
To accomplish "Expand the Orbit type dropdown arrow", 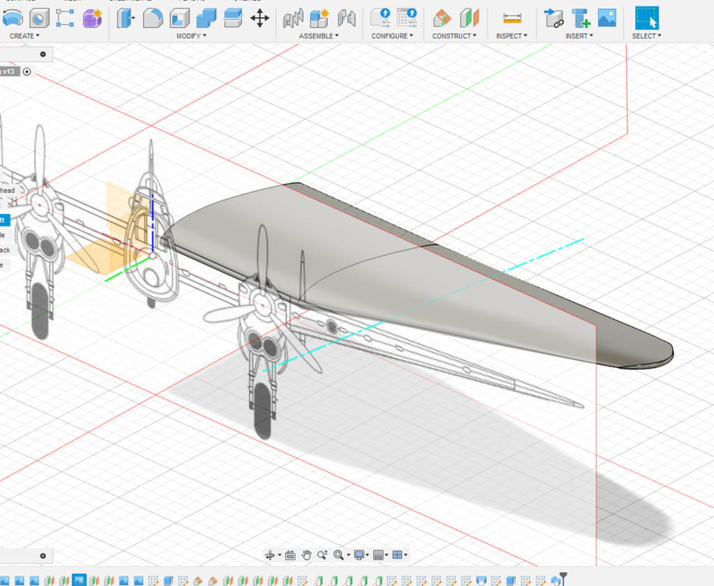I will pos(280,555).
